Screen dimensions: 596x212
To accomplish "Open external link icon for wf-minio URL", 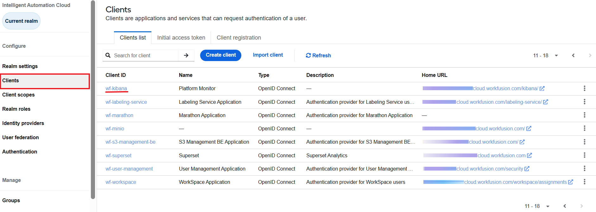I will pos(529,128).
